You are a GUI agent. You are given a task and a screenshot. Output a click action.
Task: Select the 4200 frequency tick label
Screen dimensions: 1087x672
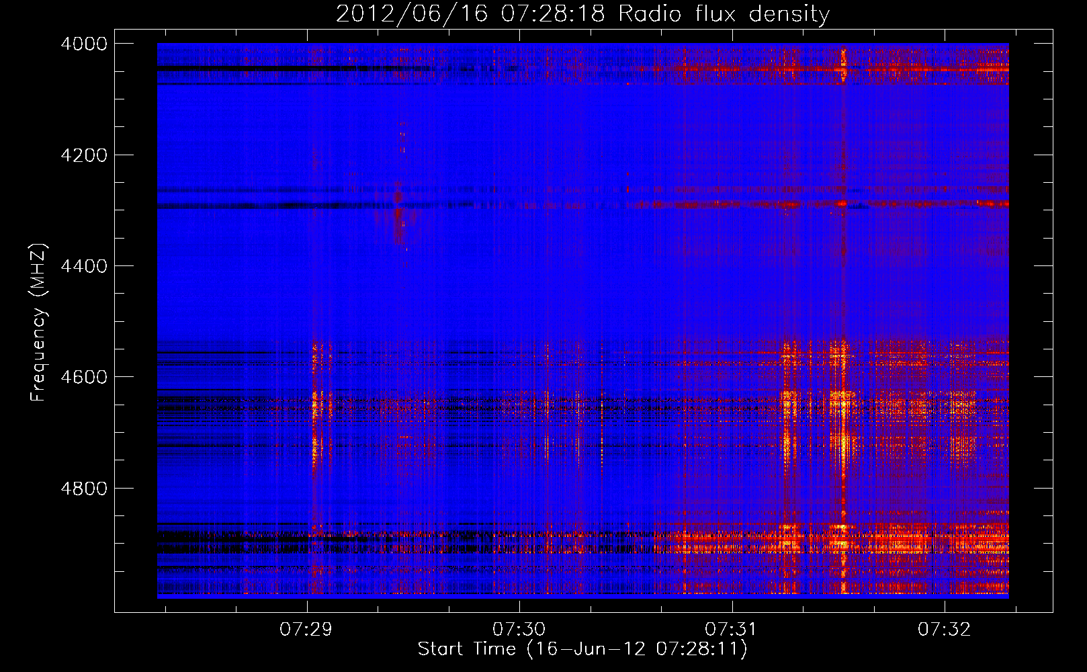(84, 155)
